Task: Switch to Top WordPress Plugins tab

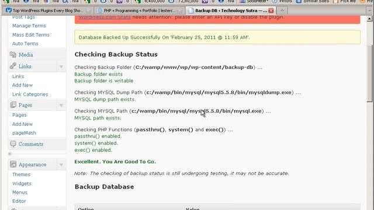Action: 49,10
